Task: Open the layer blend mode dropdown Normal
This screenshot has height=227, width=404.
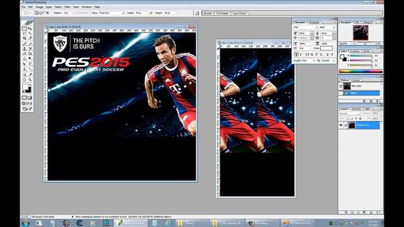Action: pyautogui.click(x=349, y=113)
